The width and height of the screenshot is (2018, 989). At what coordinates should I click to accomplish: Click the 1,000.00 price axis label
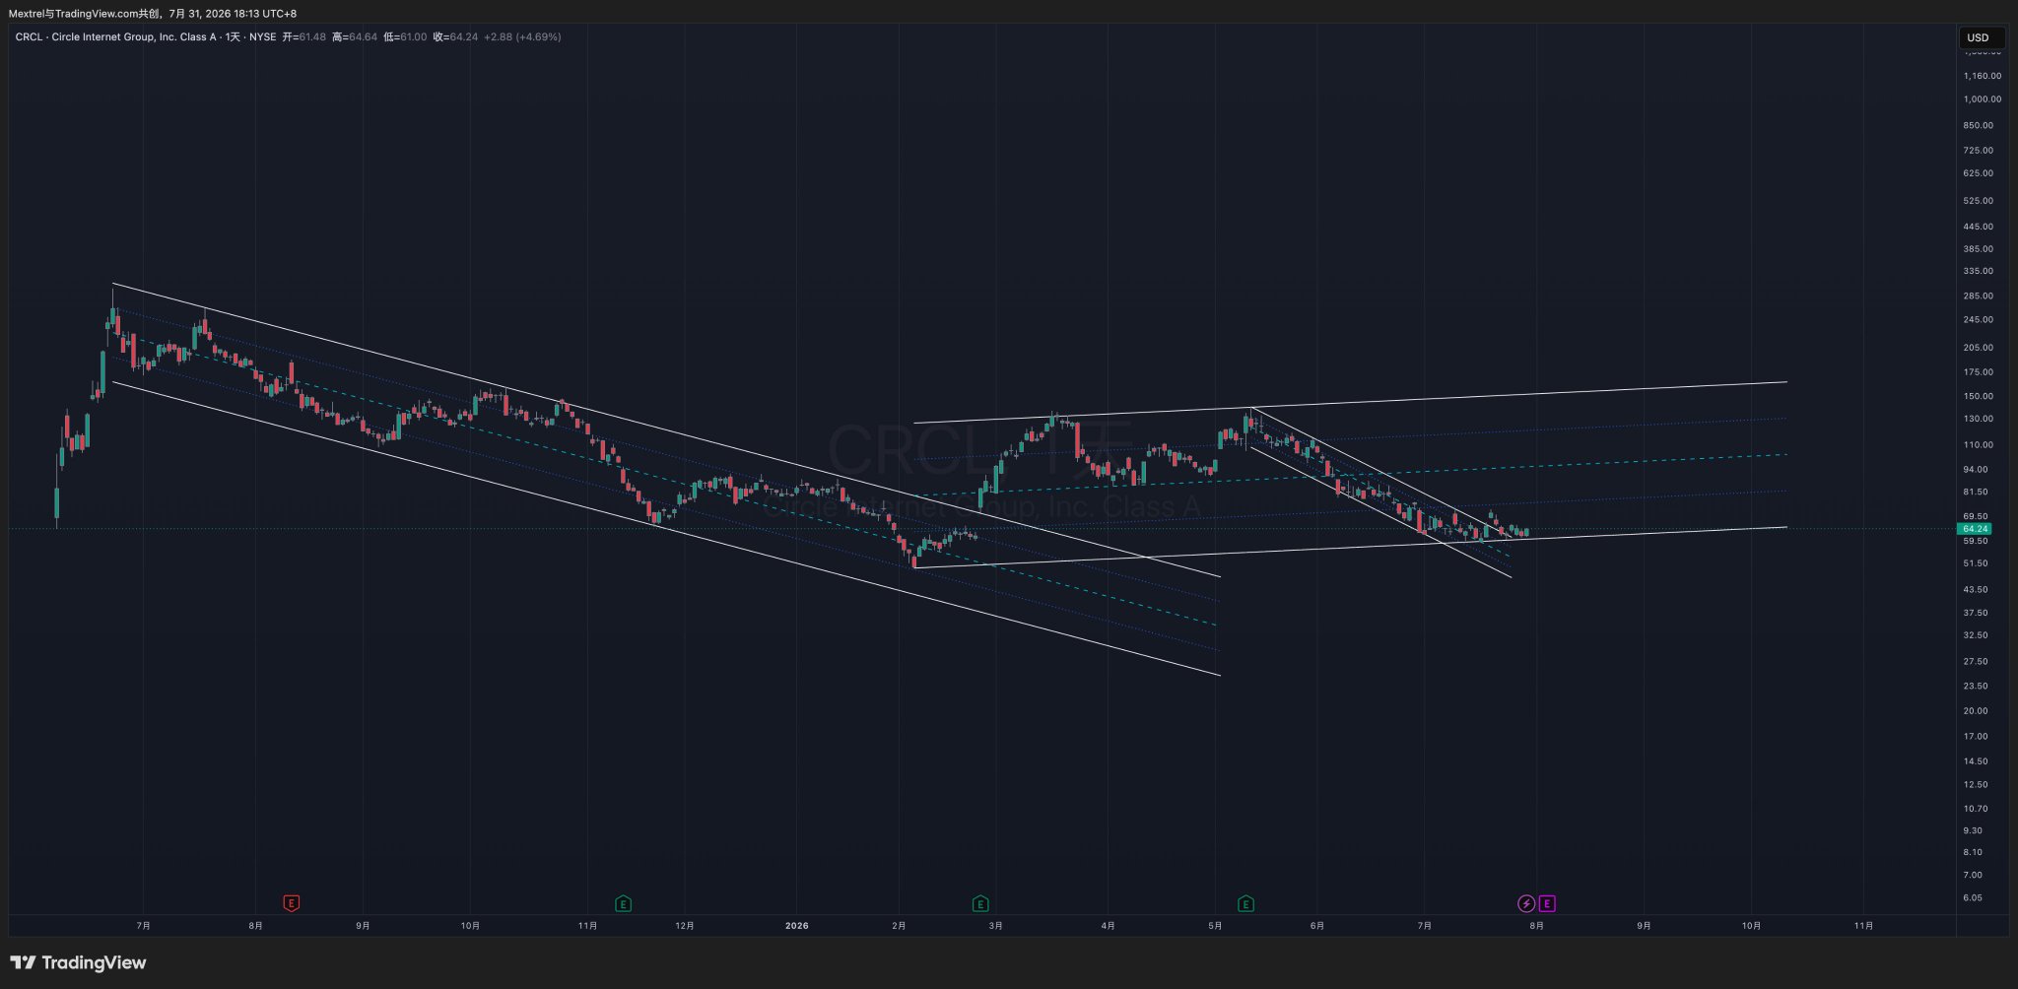(1983, 99)
